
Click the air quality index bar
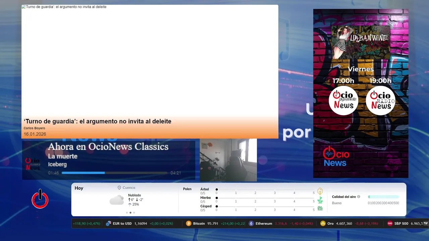click(383, 197)
